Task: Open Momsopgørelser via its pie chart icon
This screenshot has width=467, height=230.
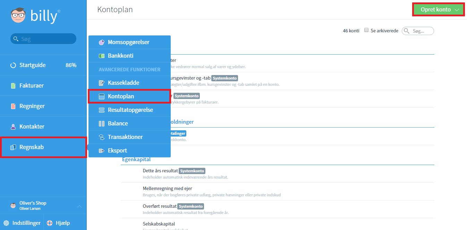Action: coord(102,42)
